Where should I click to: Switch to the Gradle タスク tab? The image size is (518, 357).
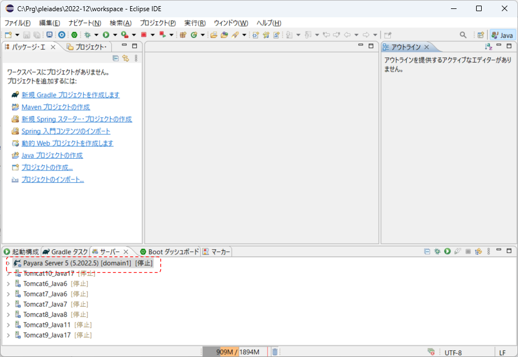coord(65,251)
